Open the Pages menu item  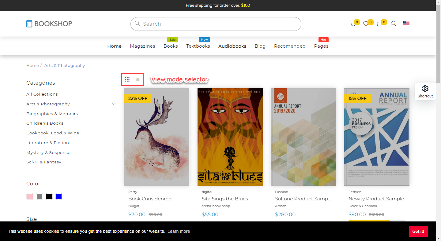click(321, 46)
